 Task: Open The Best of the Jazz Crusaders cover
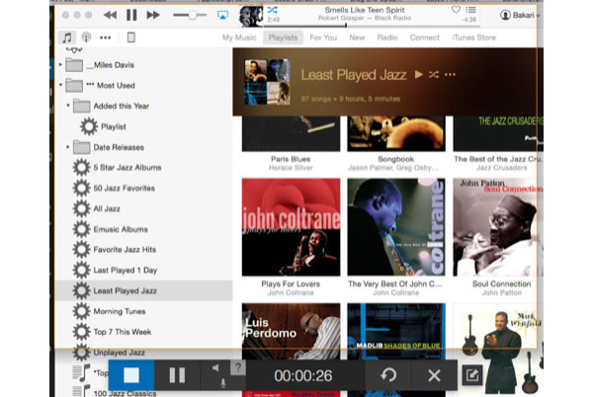(x=498, y=133)
